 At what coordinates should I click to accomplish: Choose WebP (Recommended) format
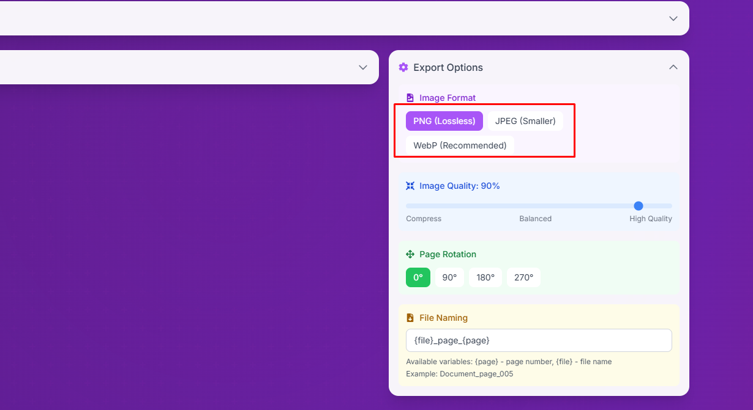pos(460,145)
